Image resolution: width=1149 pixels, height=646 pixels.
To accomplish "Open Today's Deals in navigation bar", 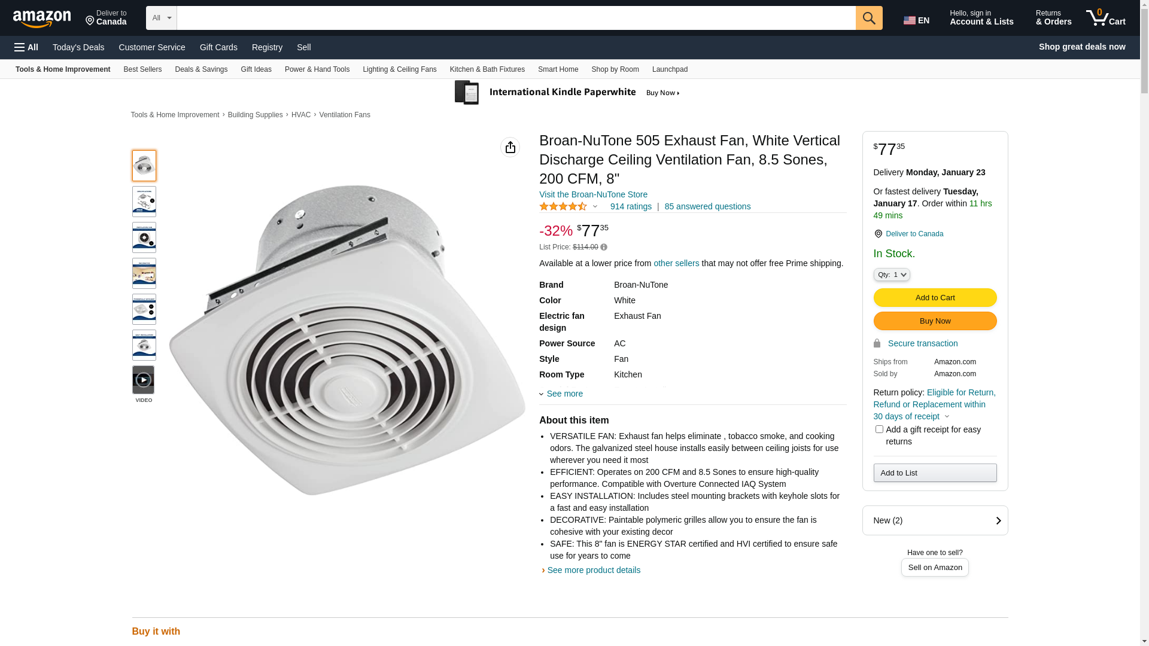I will (x=78, y=47).
